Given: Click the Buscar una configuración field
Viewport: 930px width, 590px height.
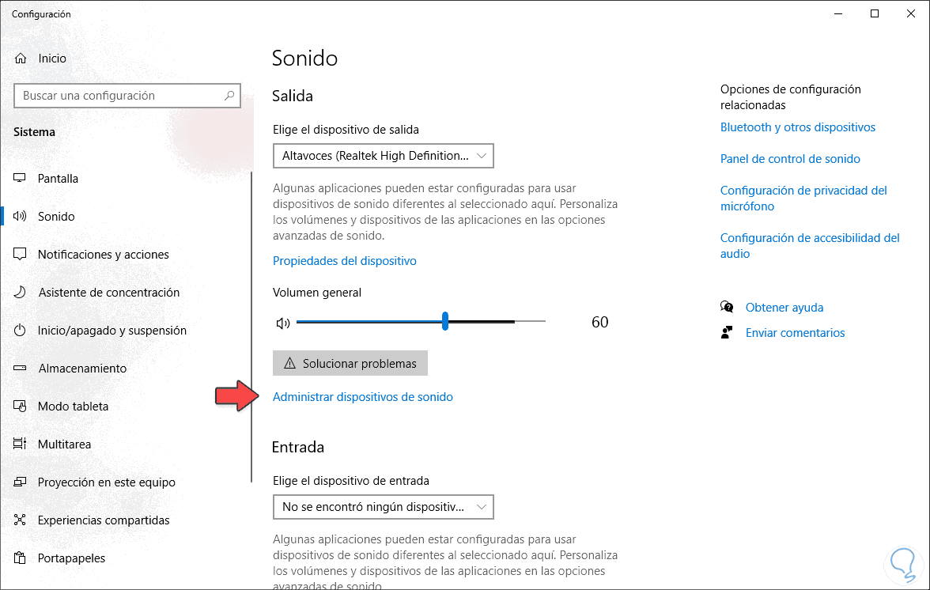Looking at the screenshot, I should pyautogui.click(x=119, y=96).
